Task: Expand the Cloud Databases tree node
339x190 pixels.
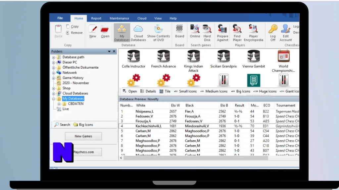Action: (54, 93)
